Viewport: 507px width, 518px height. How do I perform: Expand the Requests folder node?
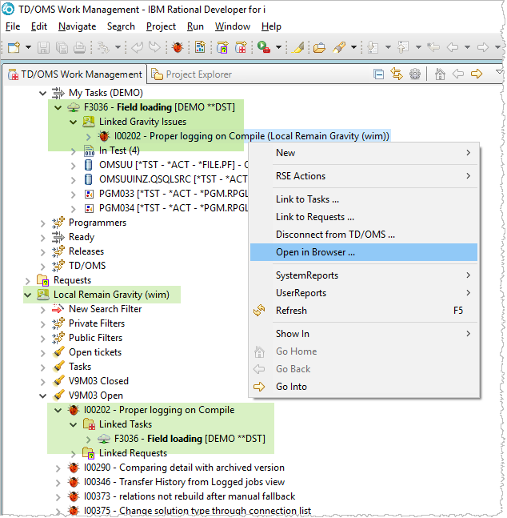pos(28,280)
